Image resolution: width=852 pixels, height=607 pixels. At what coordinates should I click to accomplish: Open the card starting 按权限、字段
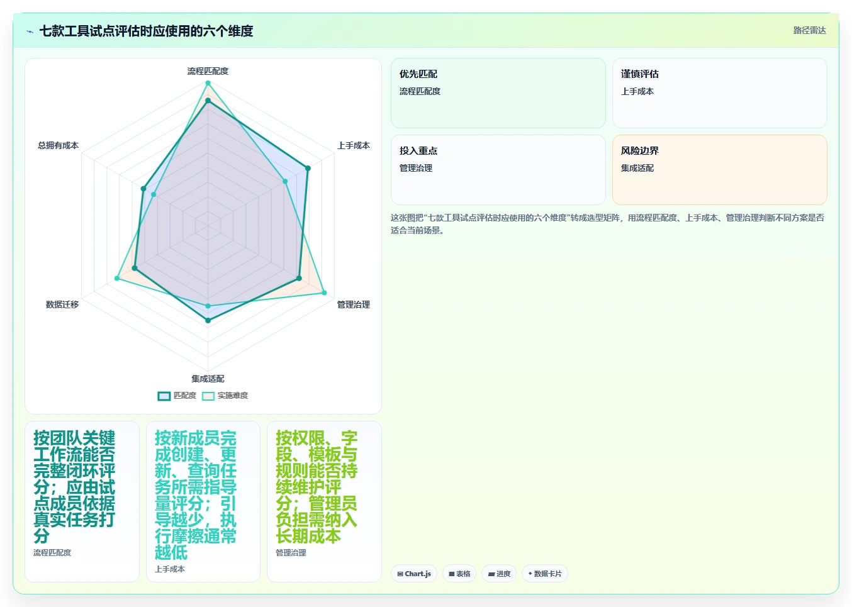324,501
